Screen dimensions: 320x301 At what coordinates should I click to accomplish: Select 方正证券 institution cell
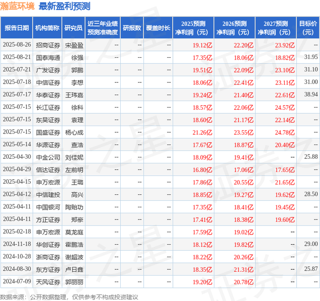[48, 220]
